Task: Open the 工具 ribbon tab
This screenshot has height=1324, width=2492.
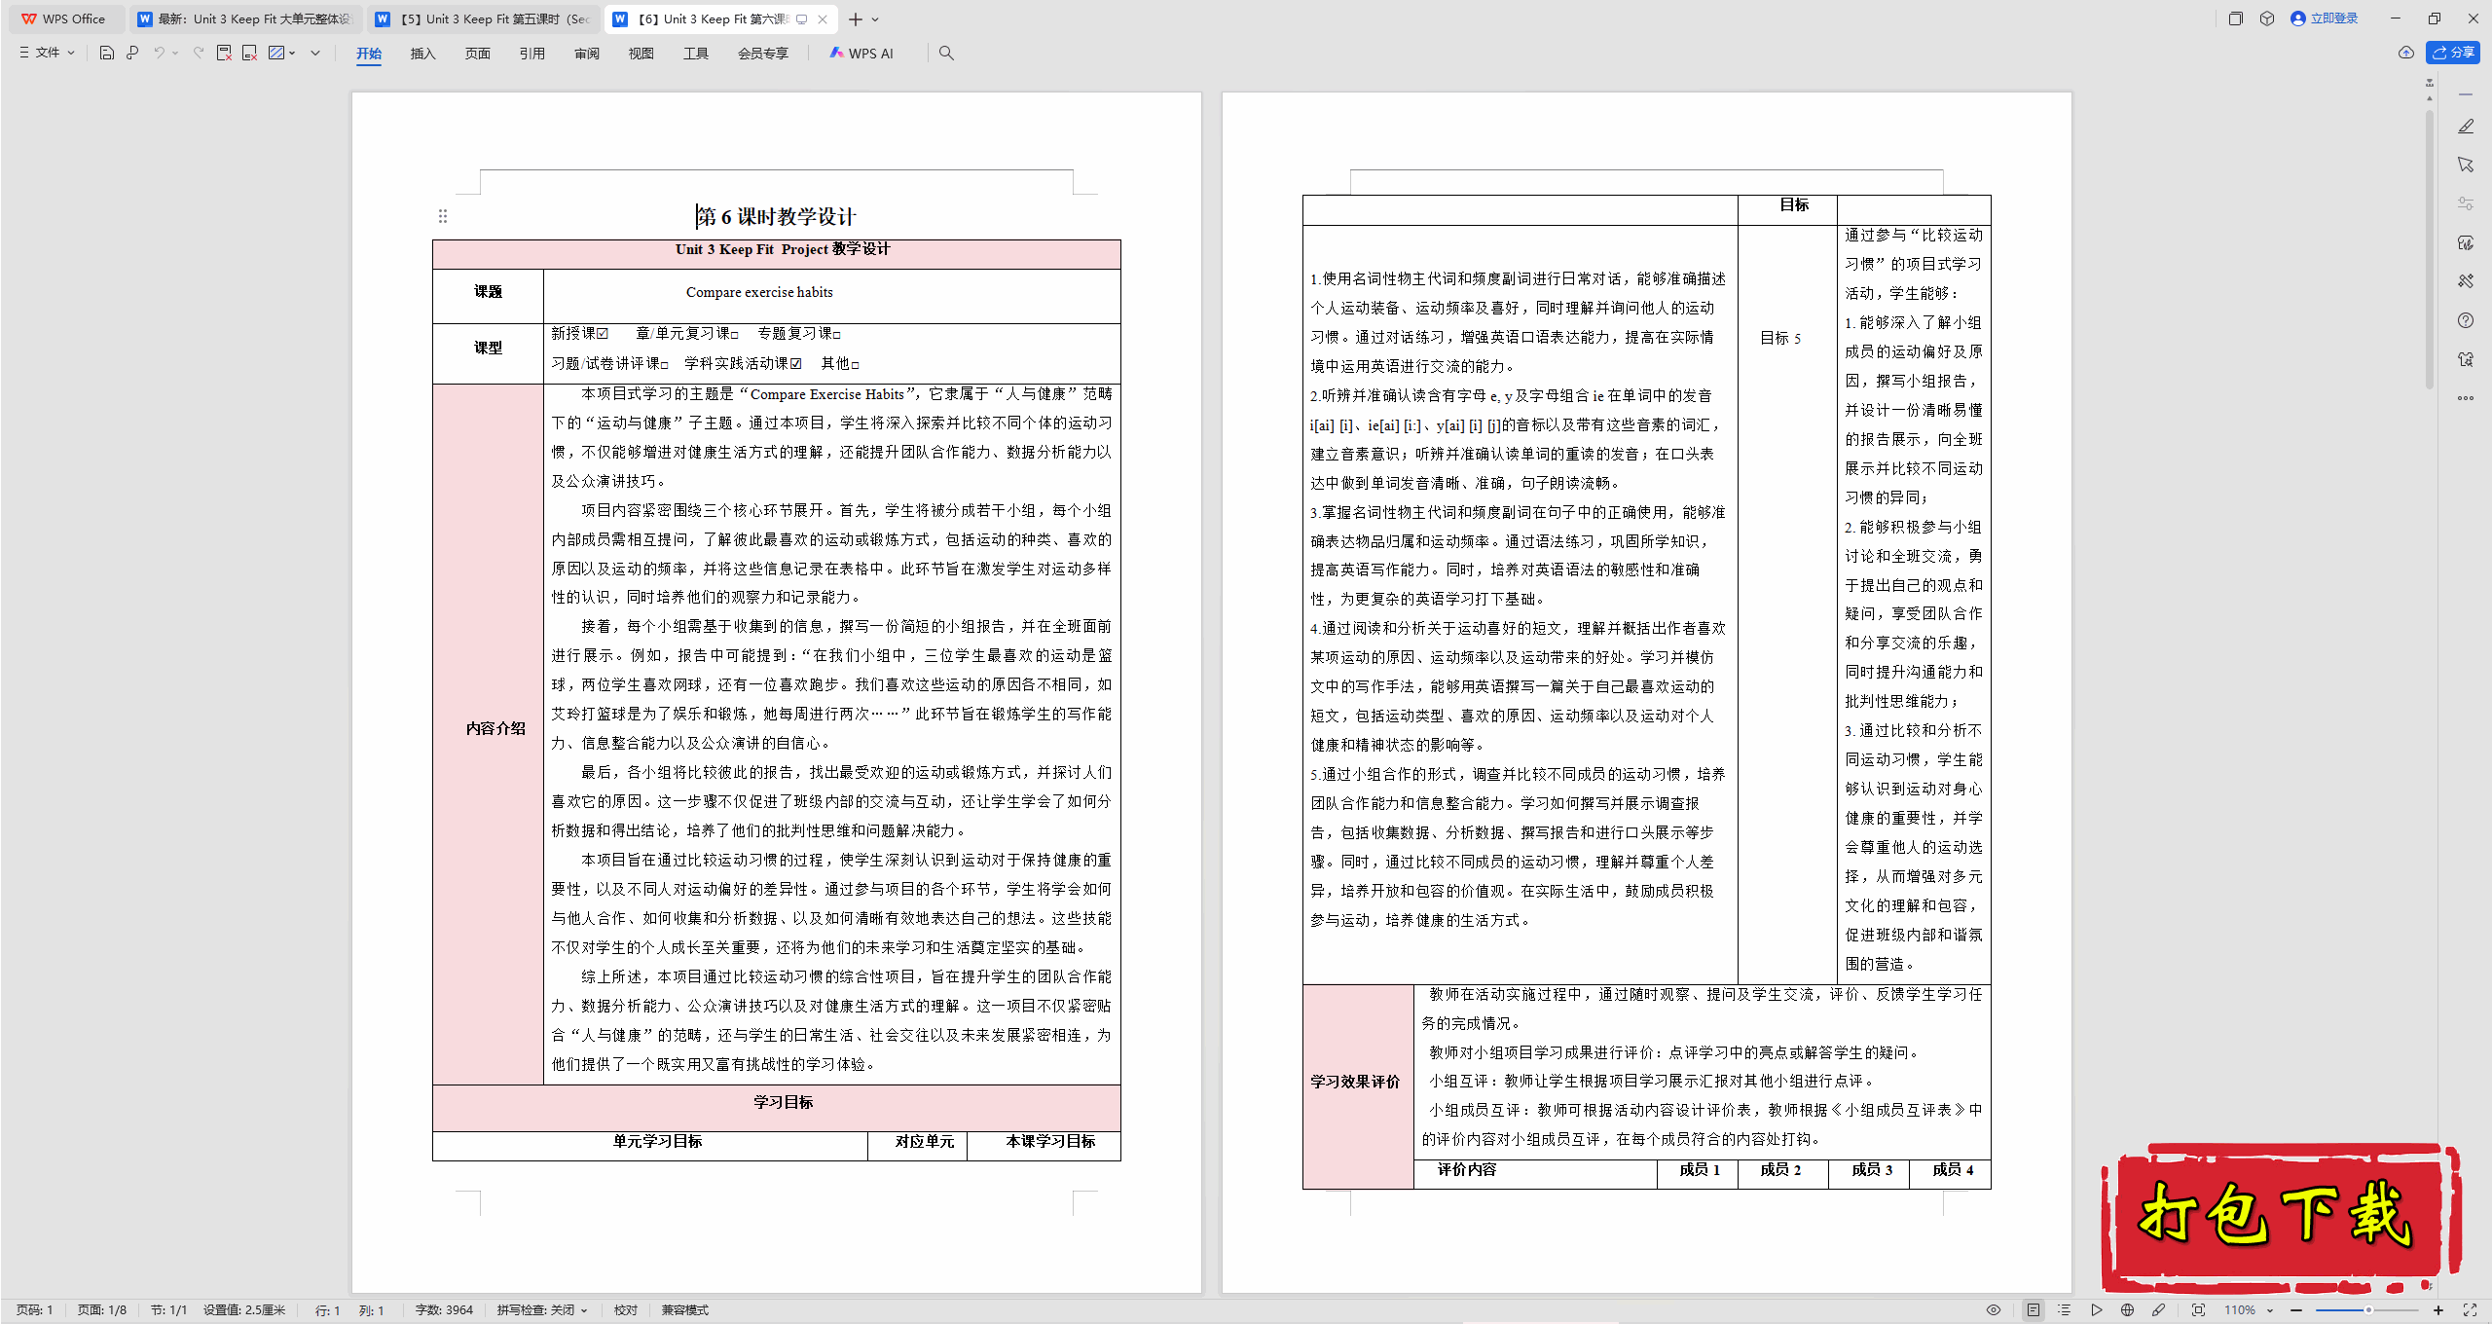Action: [x=696, y=54]
